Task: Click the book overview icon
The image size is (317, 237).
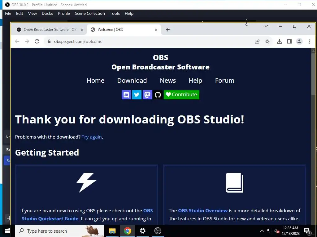Action: (235, 183)
